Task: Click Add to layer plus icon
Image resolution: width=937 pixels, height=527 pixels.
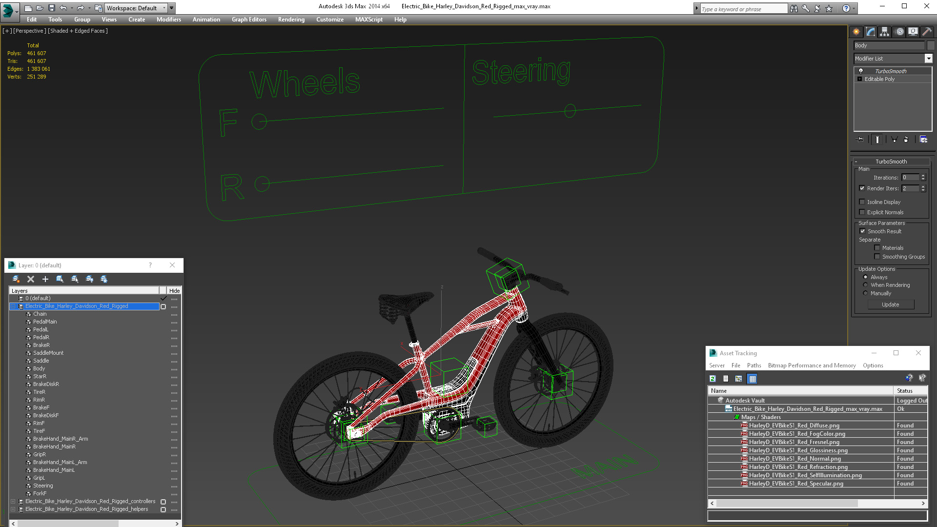Action: tap(45, 279)
